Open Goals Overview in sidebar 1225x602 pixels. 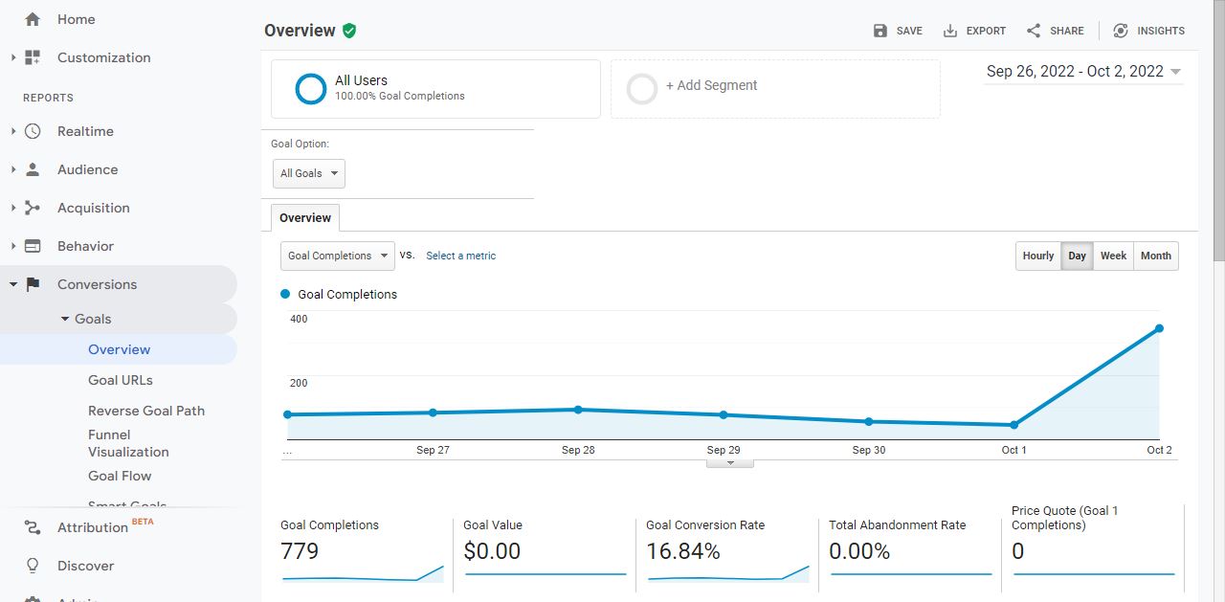[119, 349]
